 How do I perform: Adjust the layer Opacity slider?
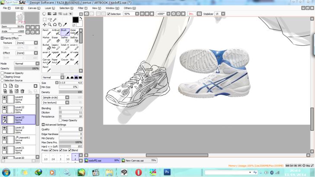[26, 68]
